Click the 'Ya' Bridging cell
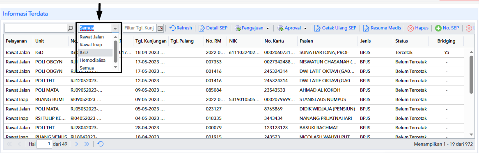Image resolution: width=479 pixels, height=153 pixels. coord(446,52)
